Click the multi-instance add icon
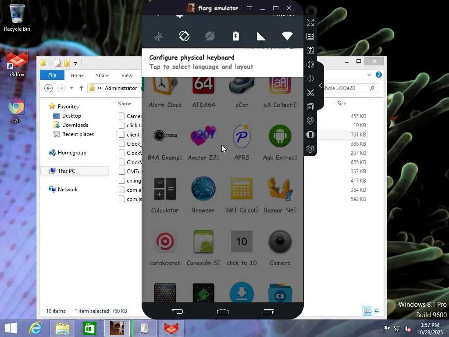Screen dimensions: 449x337 [310, 107]
